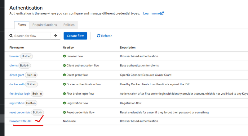
Task: Click the external link icon beside Learn more
Action: pos(162,14)
